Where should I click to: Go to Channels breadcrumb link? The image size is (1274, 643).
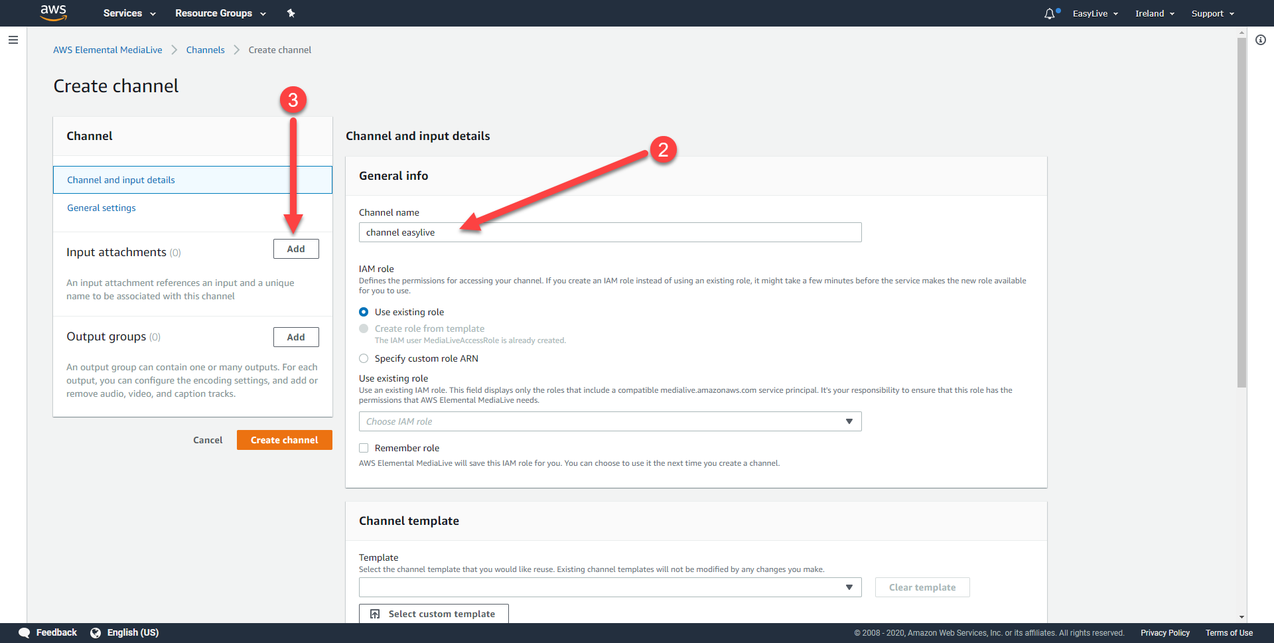pyautogui.click(x=205, y=50)
